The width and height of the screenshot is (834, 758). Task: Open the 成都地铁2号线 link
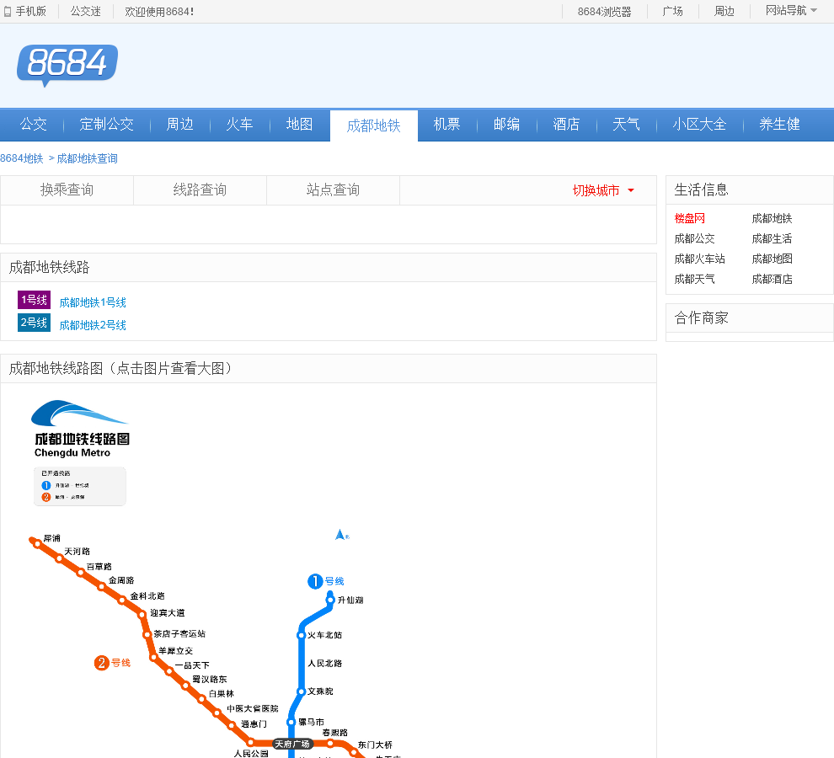(93, 325)
